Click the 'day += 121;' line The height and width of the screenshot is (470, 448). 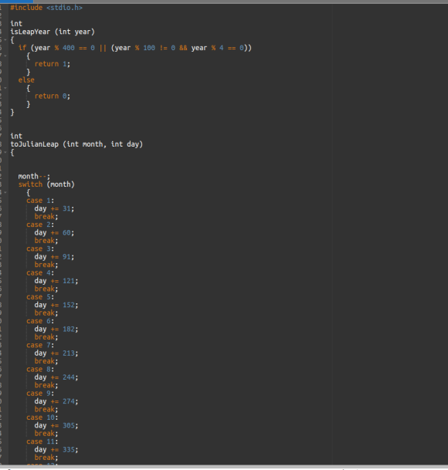(56, 281)
